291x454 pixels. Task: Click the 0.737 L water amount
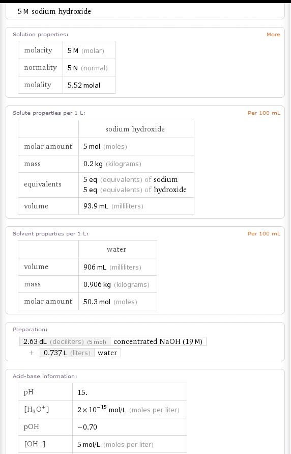click(x=67, y=353)
